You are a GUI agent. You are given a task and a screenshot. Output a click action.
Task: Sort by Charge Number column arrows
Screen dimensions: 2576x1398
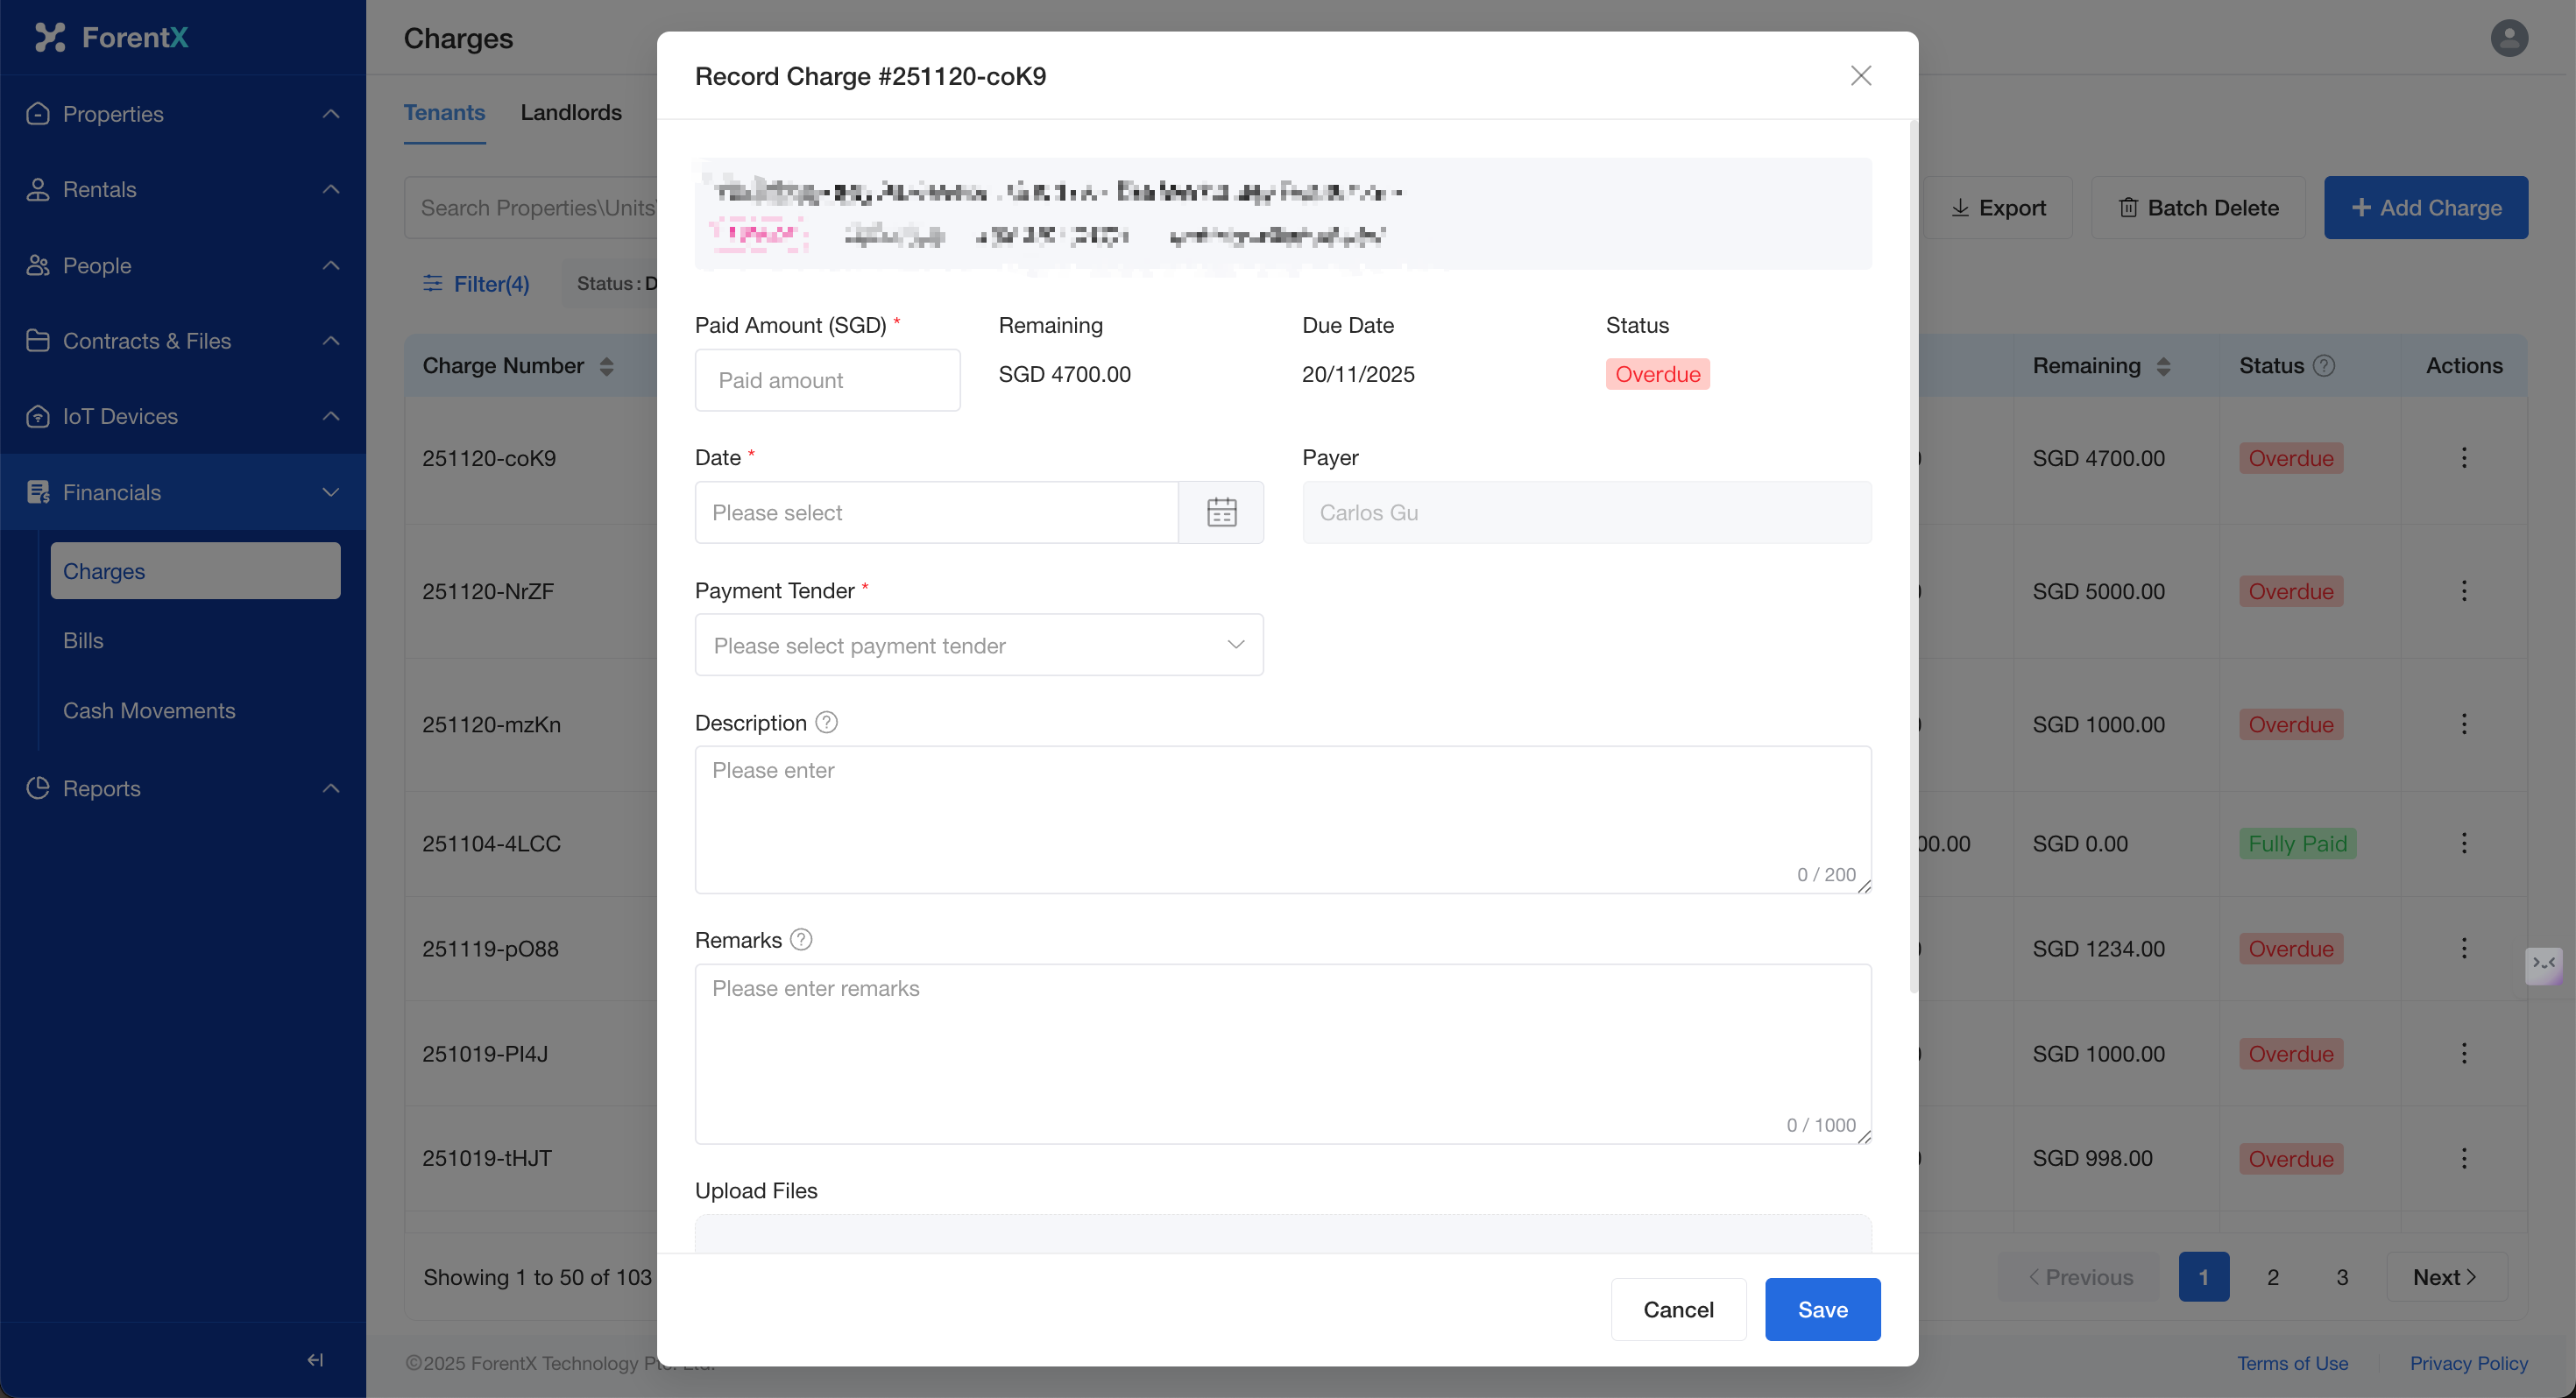click(x=606, y=366)
